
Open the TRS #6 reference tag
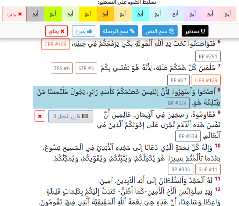point(62,68)
